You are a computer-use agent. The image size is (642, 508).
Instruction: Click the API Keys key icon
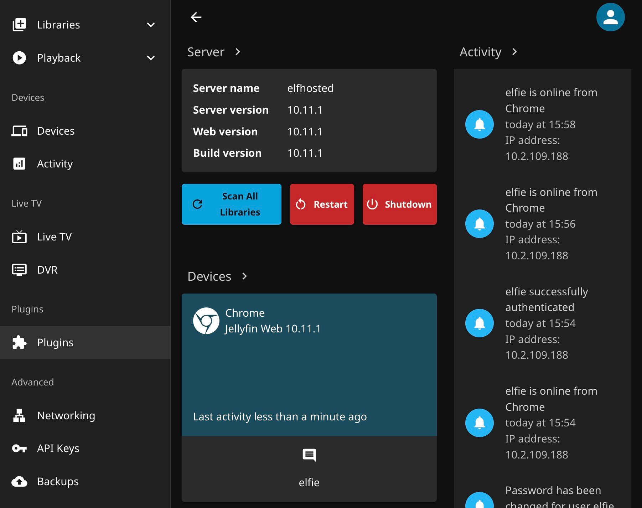19,448
